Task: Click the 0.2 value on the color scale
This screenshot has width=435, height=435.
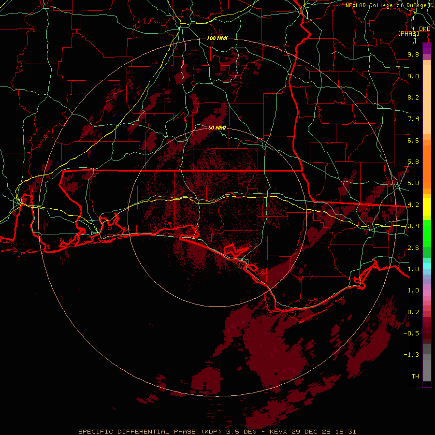Action: 413,312
